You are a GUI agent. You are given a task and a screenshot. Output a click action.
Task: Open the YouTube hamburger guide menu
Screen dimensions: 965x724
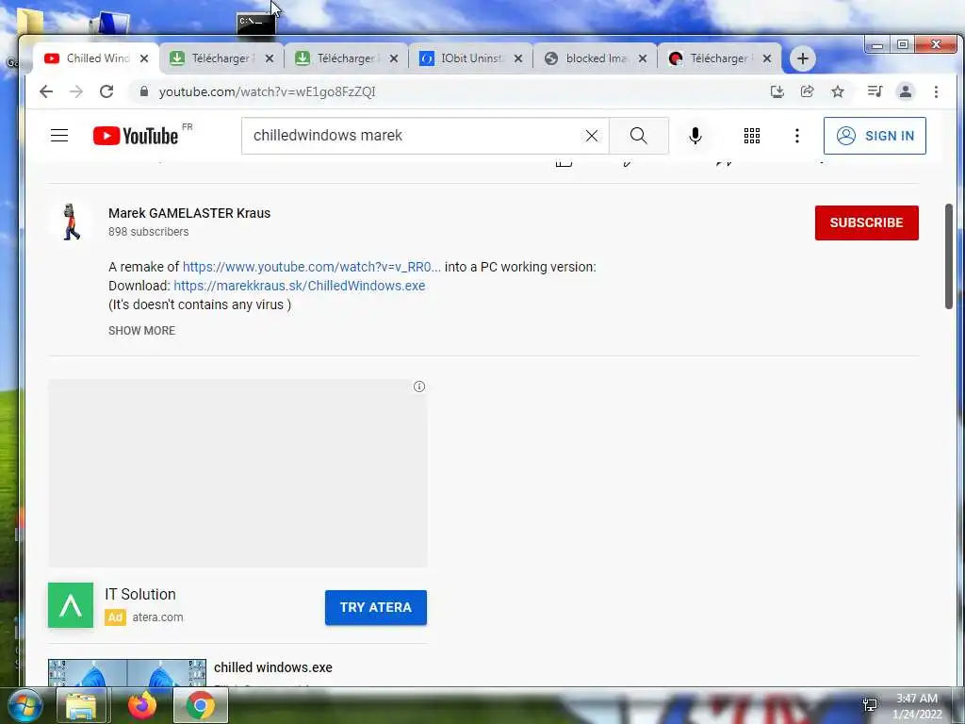tap(59, 136)
